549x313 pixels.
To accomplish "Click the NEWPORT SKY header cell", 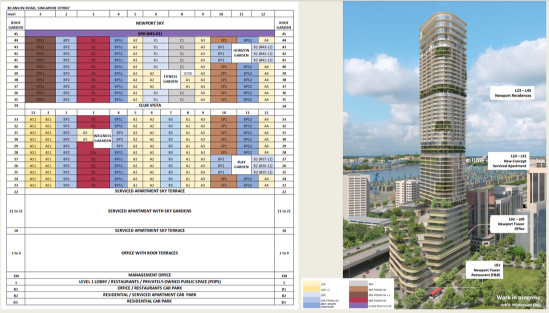I will pos(149,23).
